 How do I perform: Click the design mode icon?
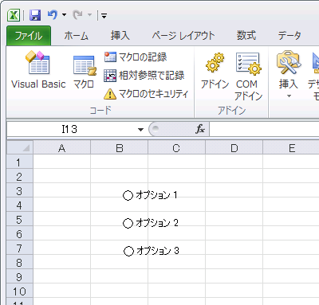coord(316,64)
